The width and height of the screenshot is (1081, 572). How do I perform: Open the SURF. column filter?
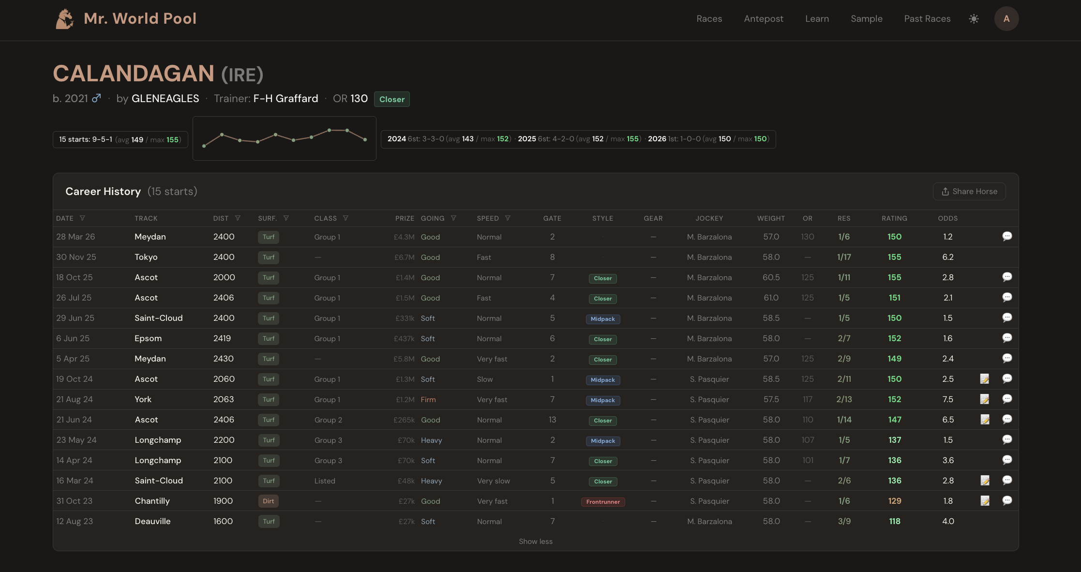286,218
